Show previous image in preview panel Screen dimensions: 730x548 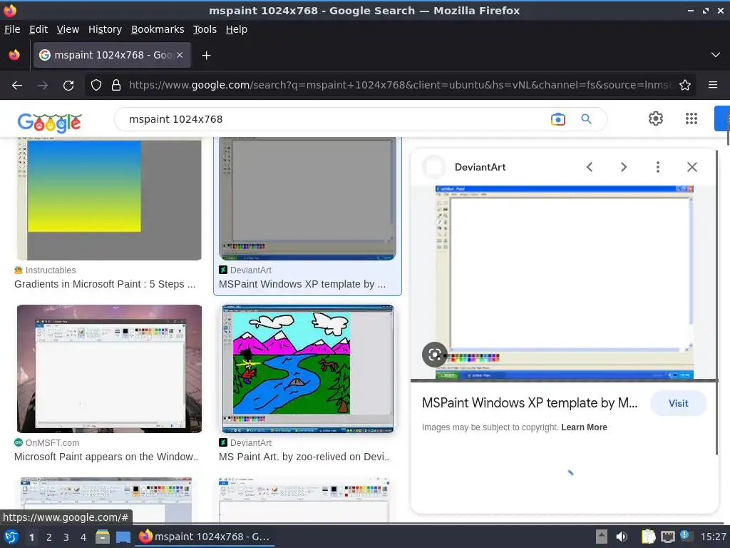(x=590, y=167)
